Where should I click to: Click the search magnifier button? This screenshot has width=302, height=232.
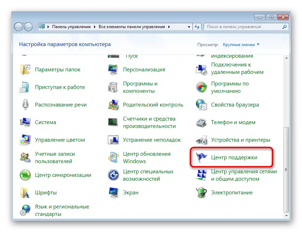click(284, 27)
